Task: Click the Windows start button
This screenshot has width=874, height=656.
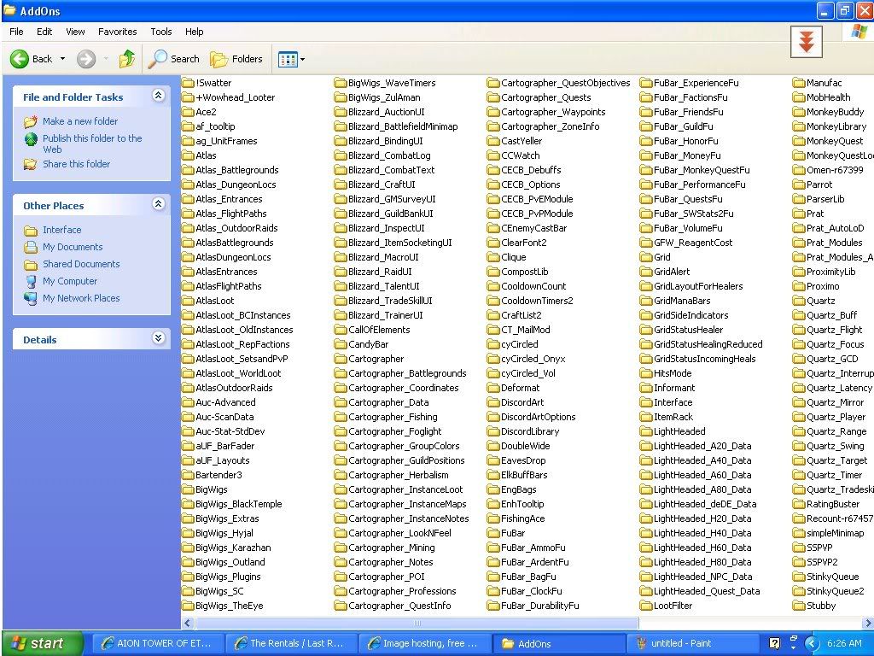Action: coord(43,643)
